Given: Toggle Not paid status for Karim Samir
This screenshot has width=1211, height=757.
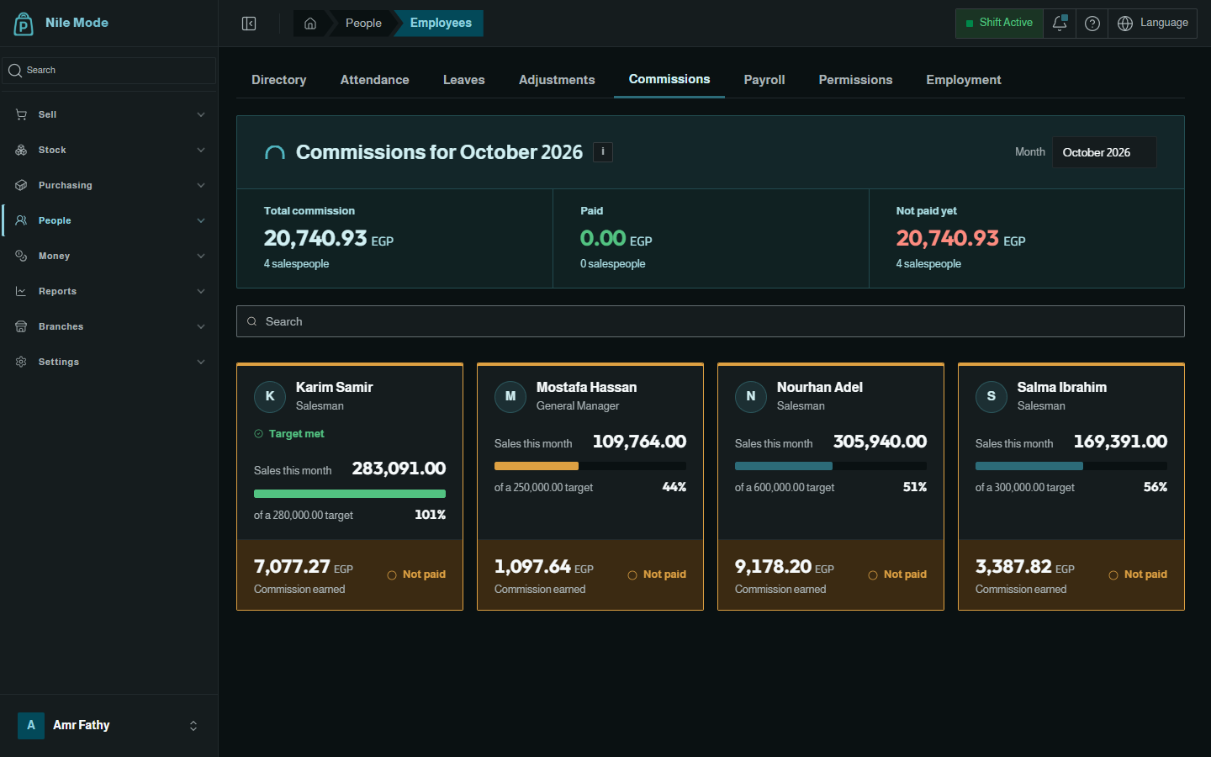Looking at the screenshot, I should click(416, 574).
